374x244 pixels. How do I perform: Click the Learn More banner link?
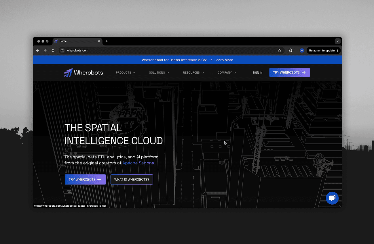pos(224,60)
